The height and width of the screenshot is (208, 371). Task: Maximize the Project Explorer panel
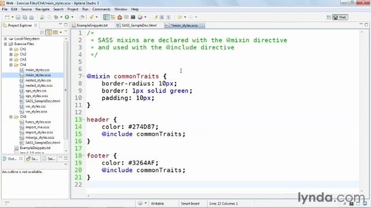(66, 24)
